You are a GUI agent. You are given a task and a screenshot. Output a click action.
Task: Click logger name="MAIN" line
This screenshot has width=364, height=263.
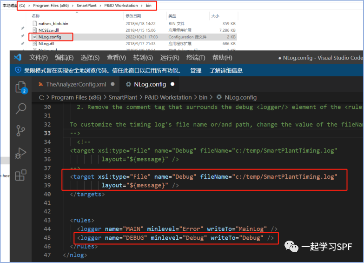pos(177,229)
